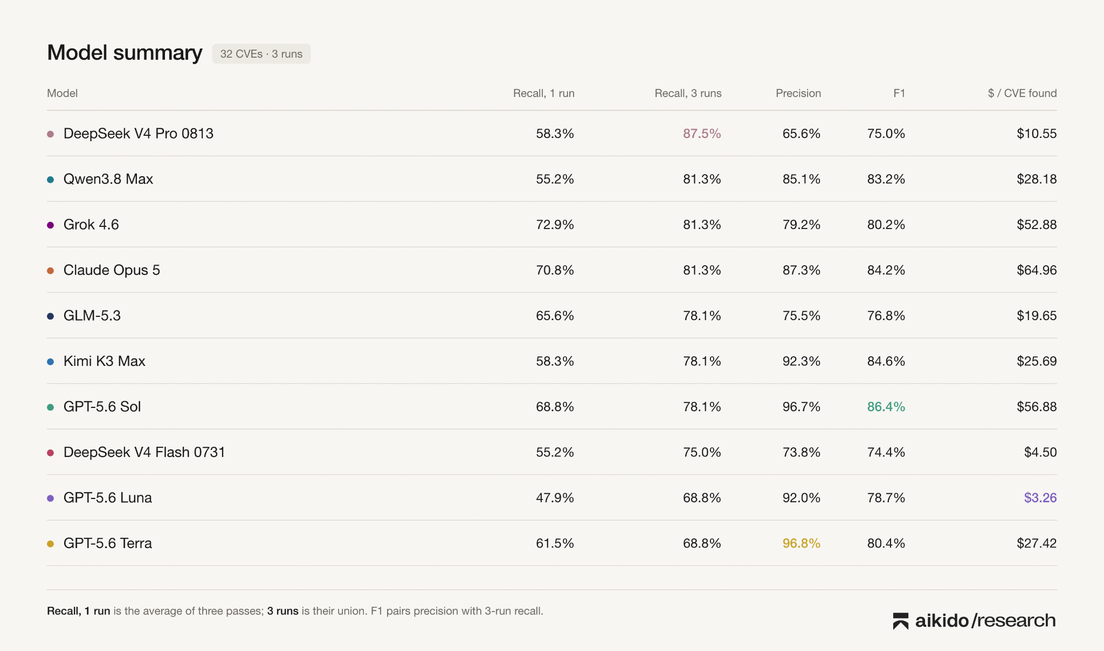This screenshot has height=651, width=1104.
Task: Sort by the Precision column header
Action: pyautogui.click(x=798, y=93)
